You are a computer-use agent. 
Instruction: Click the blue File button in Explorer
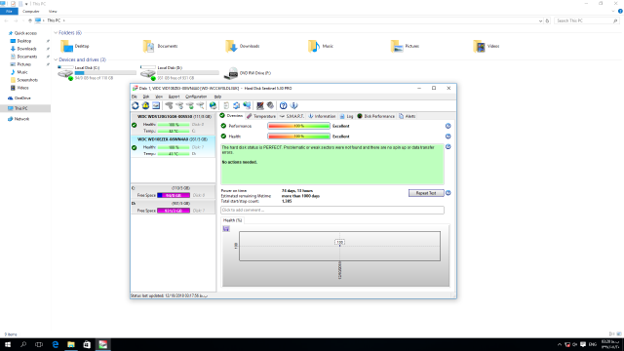point(9,12)
